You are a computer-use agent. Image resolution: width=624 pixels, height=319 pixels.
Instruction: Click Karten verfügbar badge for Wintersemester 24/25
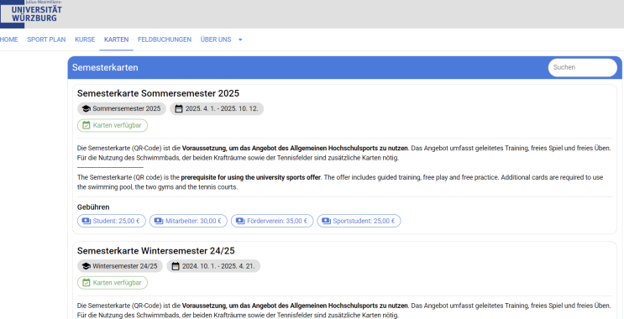pyautogui.click(x=113, y=283)
